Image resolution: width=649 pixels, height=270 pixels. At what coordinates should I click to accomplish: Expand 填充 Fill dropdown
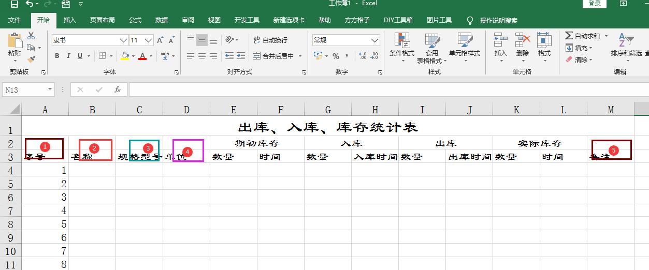tap(590, 48)
